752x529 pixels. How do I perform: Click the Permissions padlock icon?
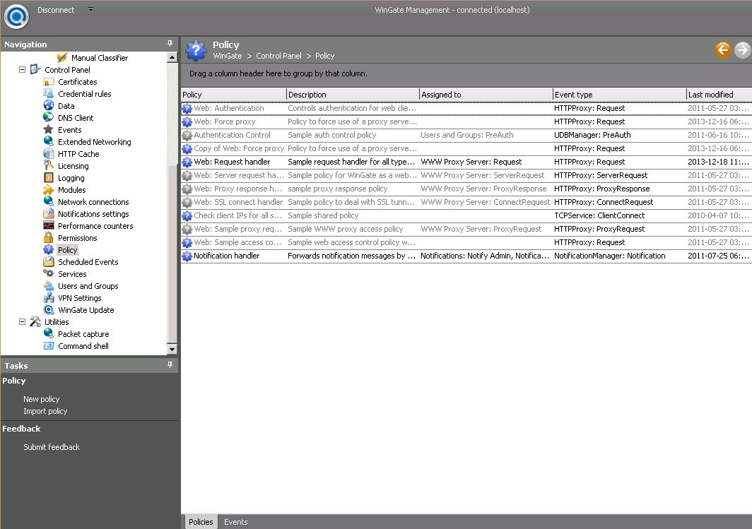(x=49, y=238)
